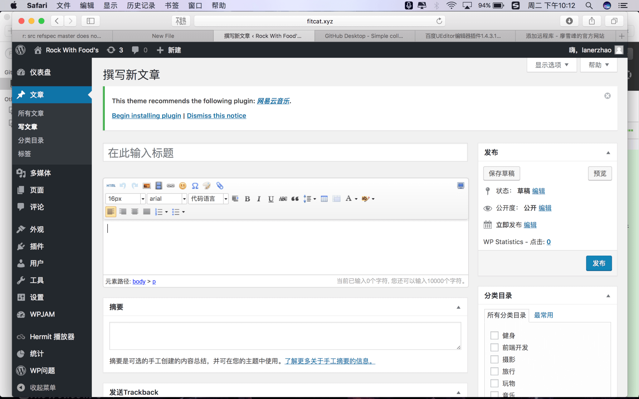
Task: Switch to HTML editing mode
Action: click(x=110, y=185)
